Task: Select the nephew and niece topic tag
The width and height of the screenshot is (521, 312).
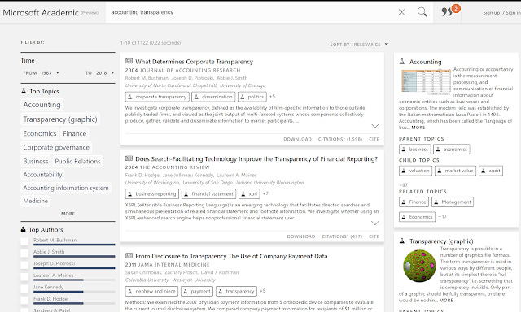Action: (151, 292)
